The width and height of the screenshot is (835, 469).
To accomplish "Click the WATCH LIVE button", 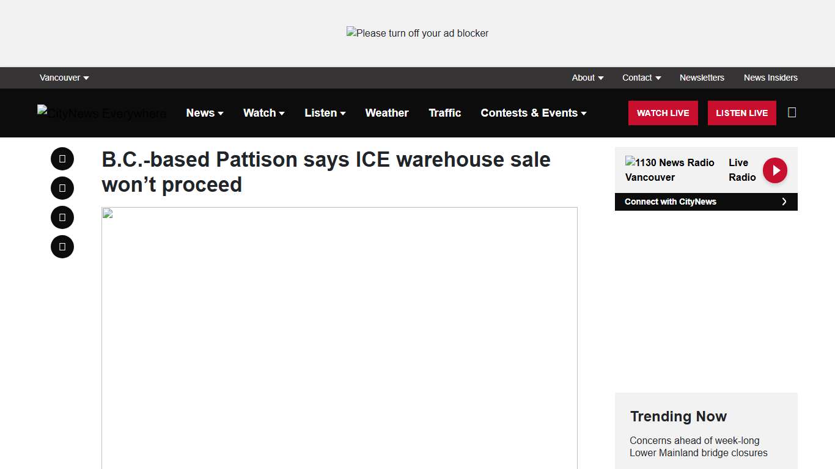I will [663, 113].
